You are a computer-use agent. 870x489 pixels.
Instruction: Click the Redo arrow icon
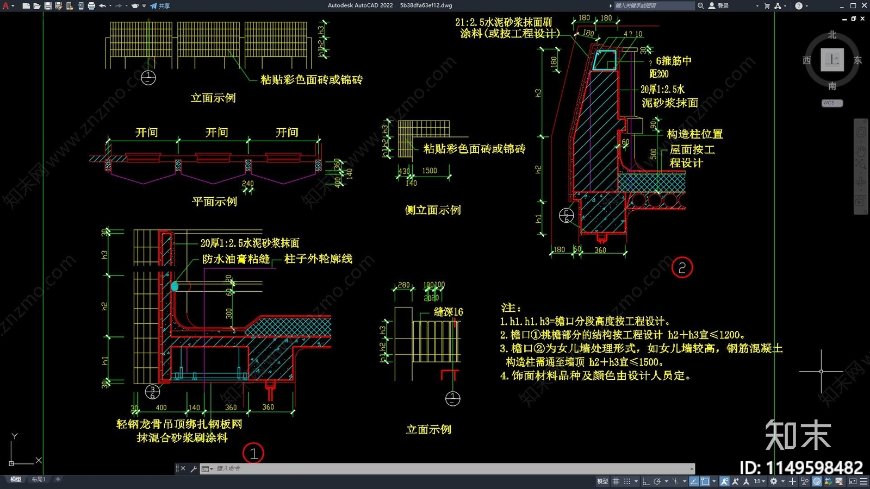pyautogui.click(x=119, y=5)
